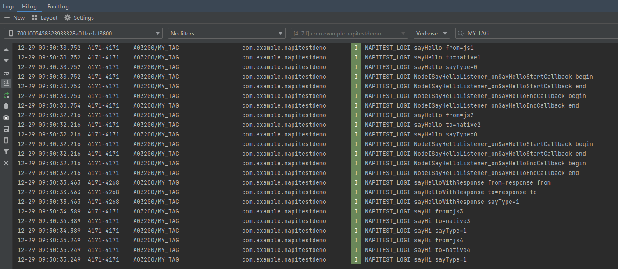Click the down arrow in log sidebar
Screen dimensions: 618x269
click(6, 61)
